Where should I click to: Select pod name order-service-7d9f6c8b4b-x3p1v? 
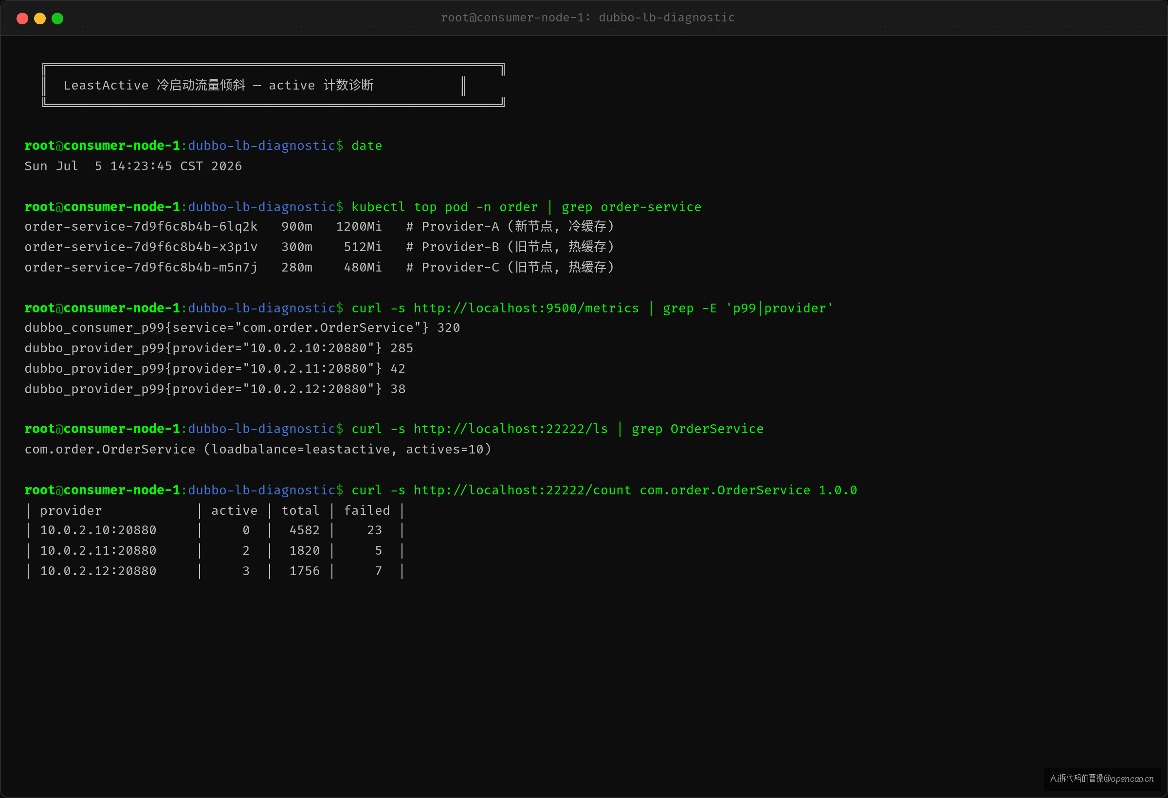(x=141, y=247)
